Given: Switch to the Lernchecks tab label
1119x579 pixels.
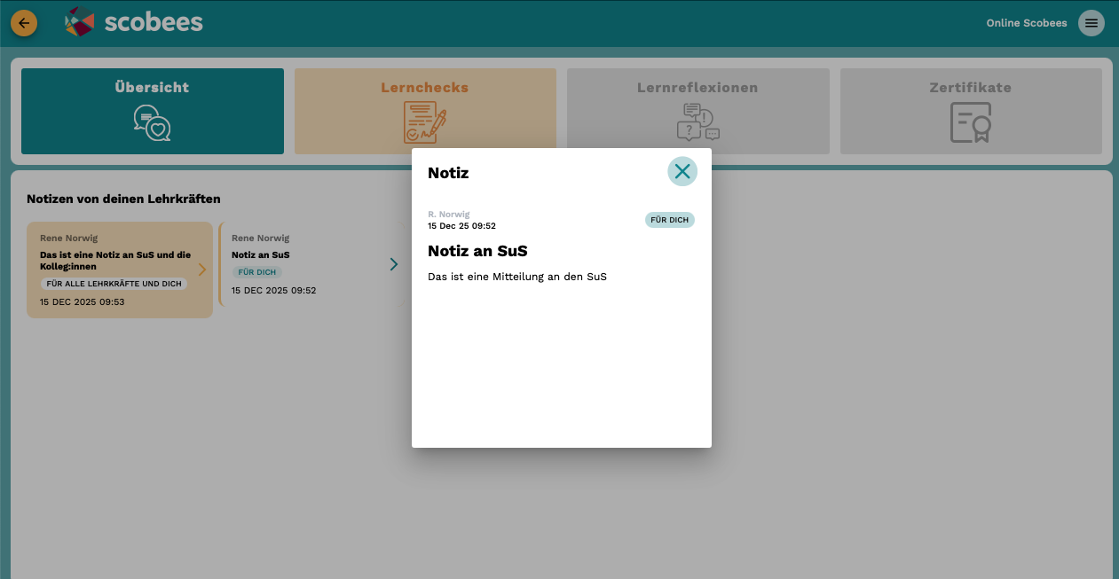Looking at the screenshot, I should (424, 88).
